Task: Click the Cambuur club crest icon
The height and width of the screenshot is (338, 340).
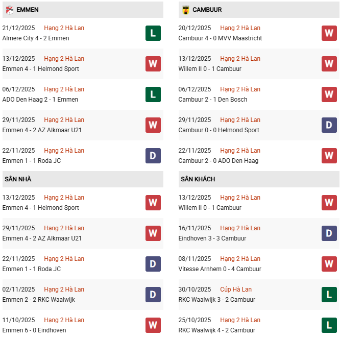Action: point(185,10)
